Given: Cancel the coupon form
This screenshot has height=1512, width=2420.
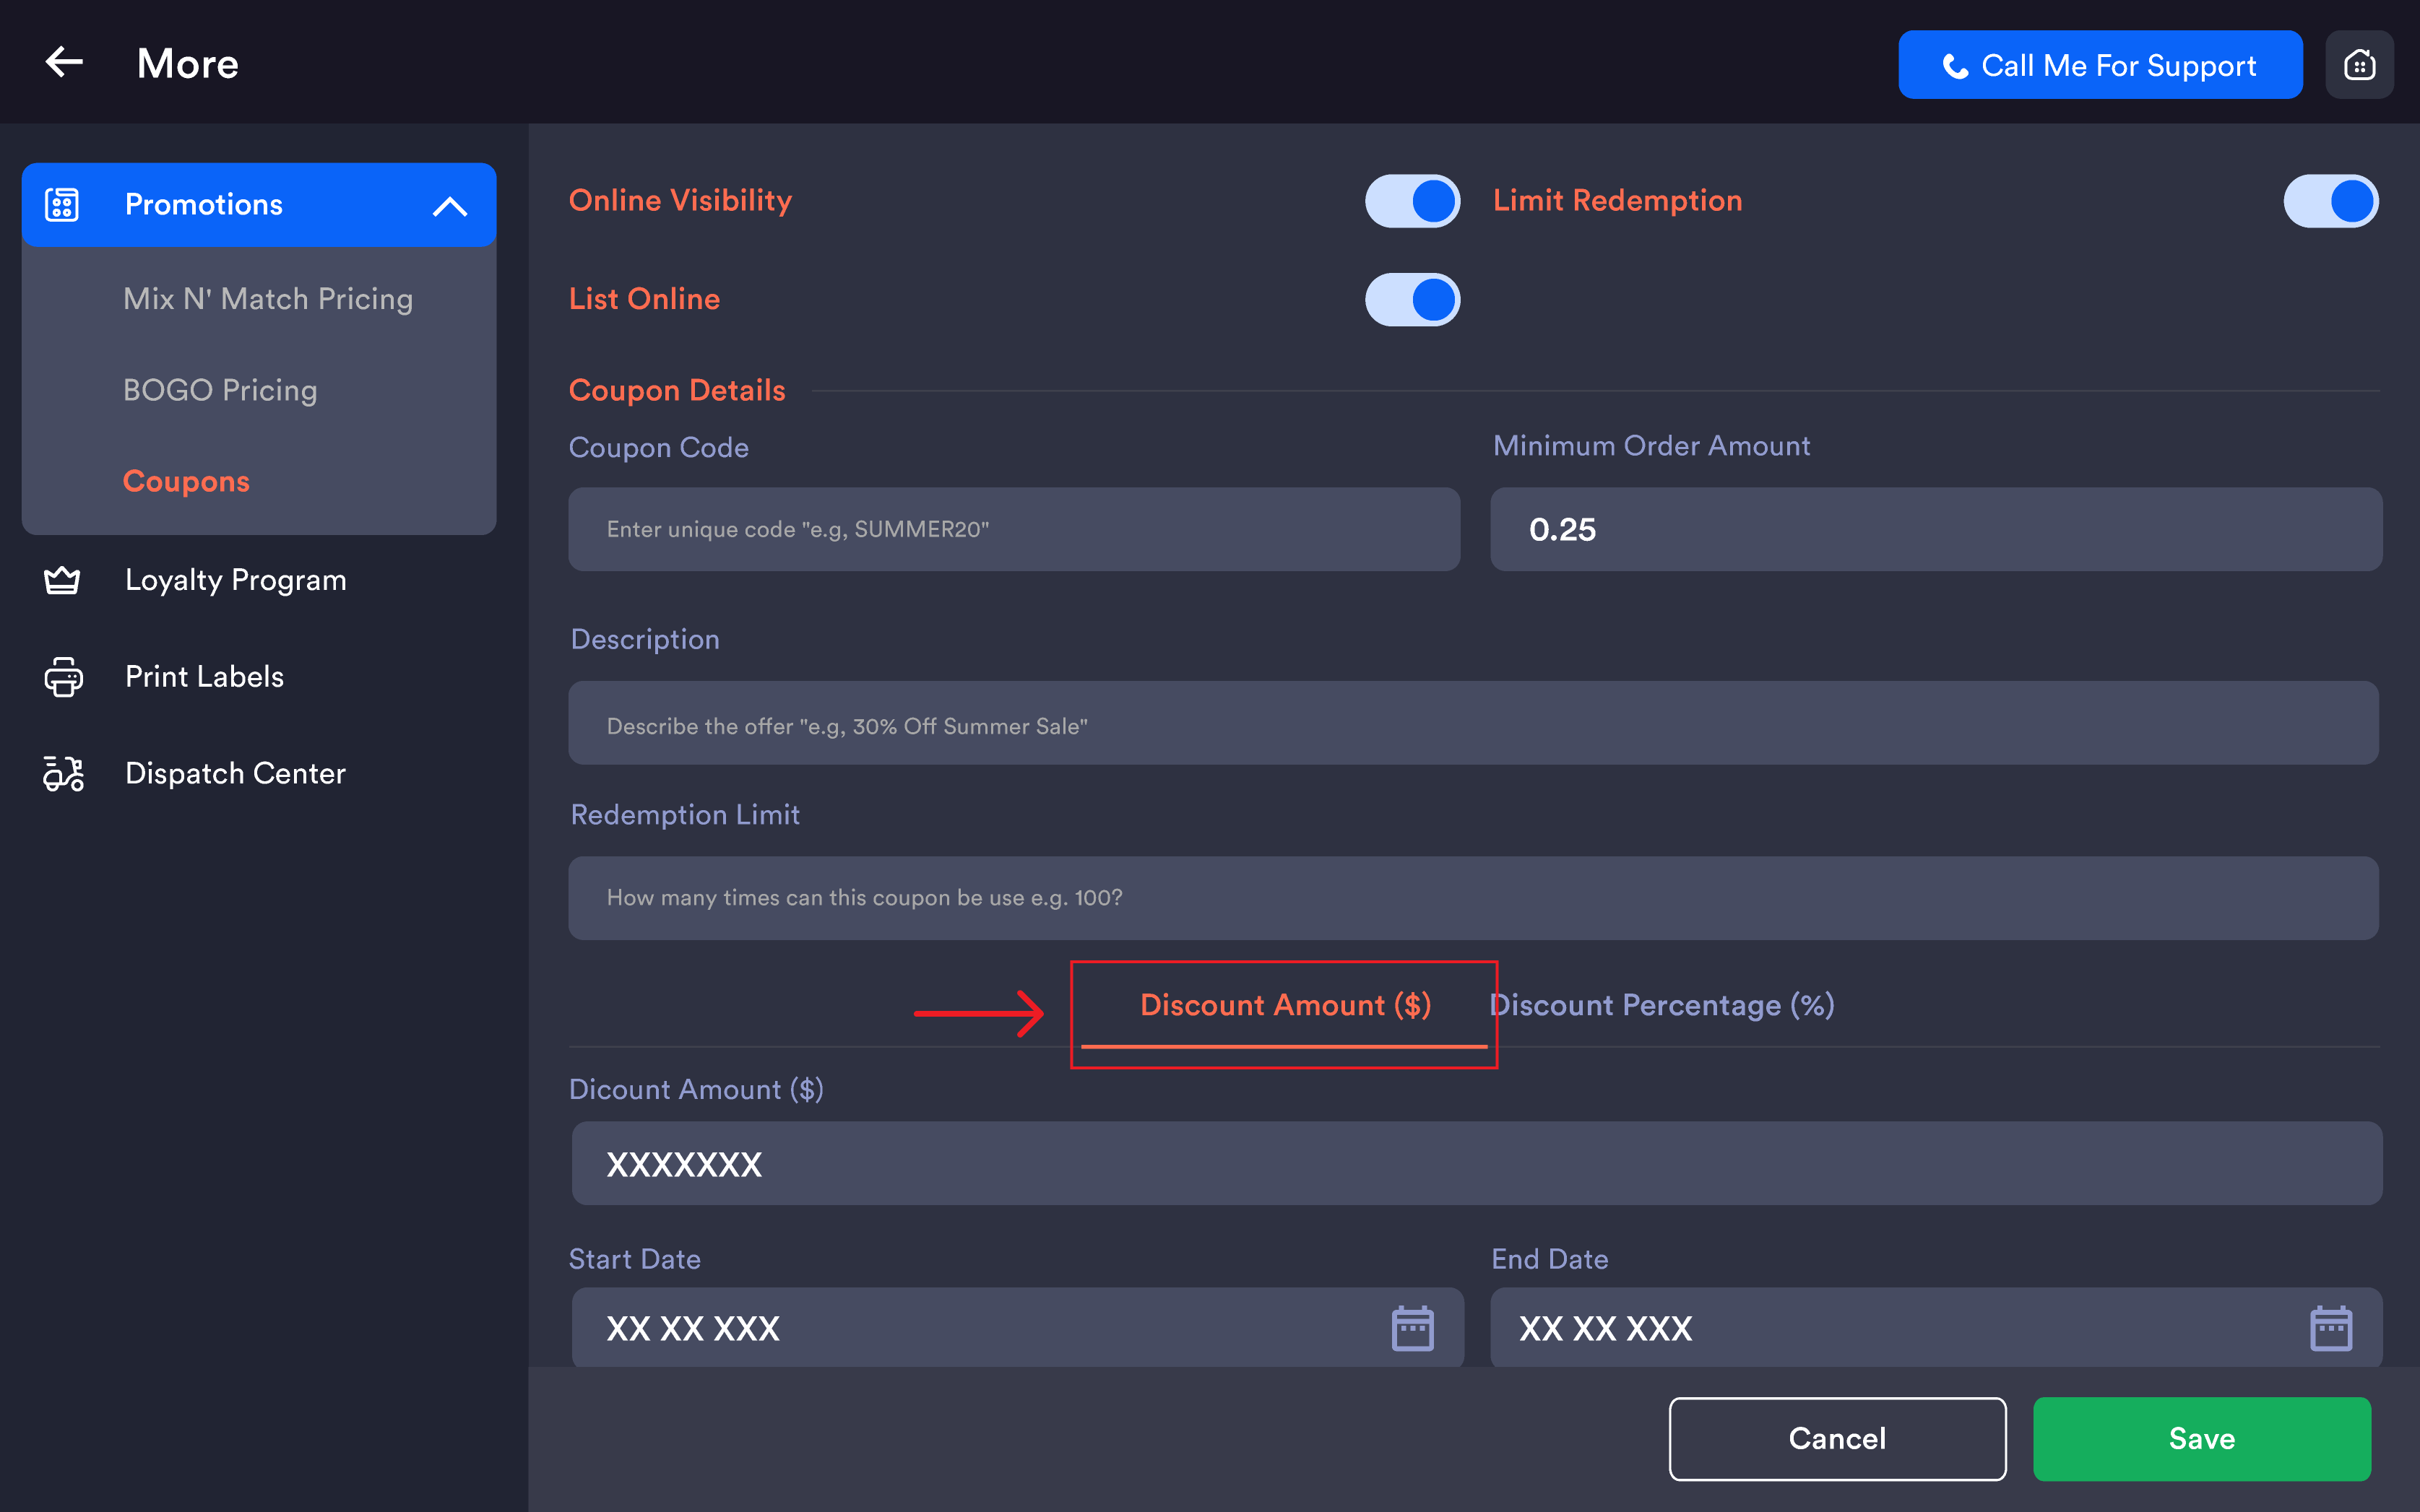Looking at the screenshot, I should [1837, 1438].
